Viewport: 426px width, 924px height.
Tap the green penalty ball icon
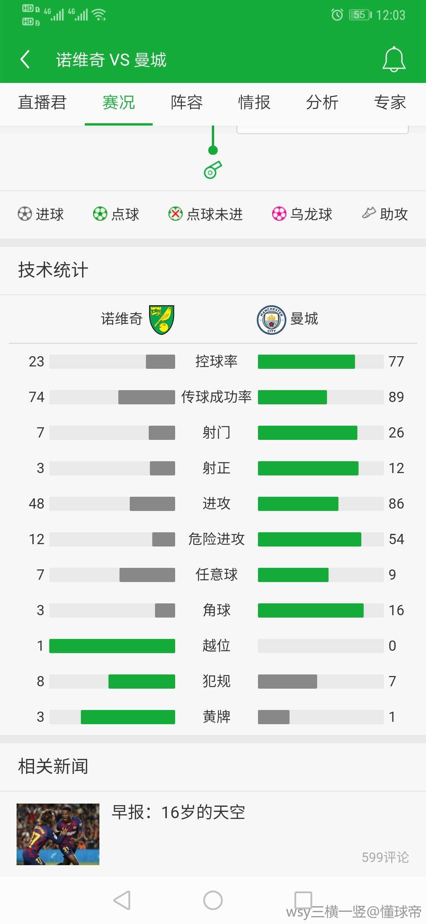pos(100,214)
